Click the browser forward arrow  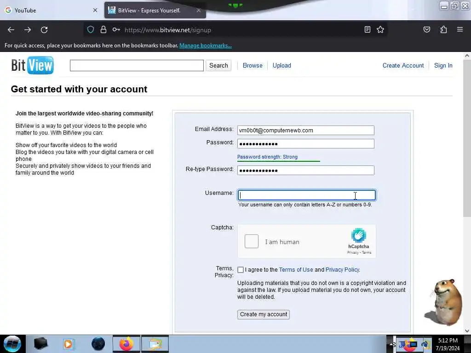pyautogui.click(x=28, y=30)
